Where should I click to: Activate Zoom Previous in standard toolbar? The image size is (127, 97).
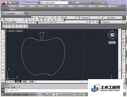point(35,20)
